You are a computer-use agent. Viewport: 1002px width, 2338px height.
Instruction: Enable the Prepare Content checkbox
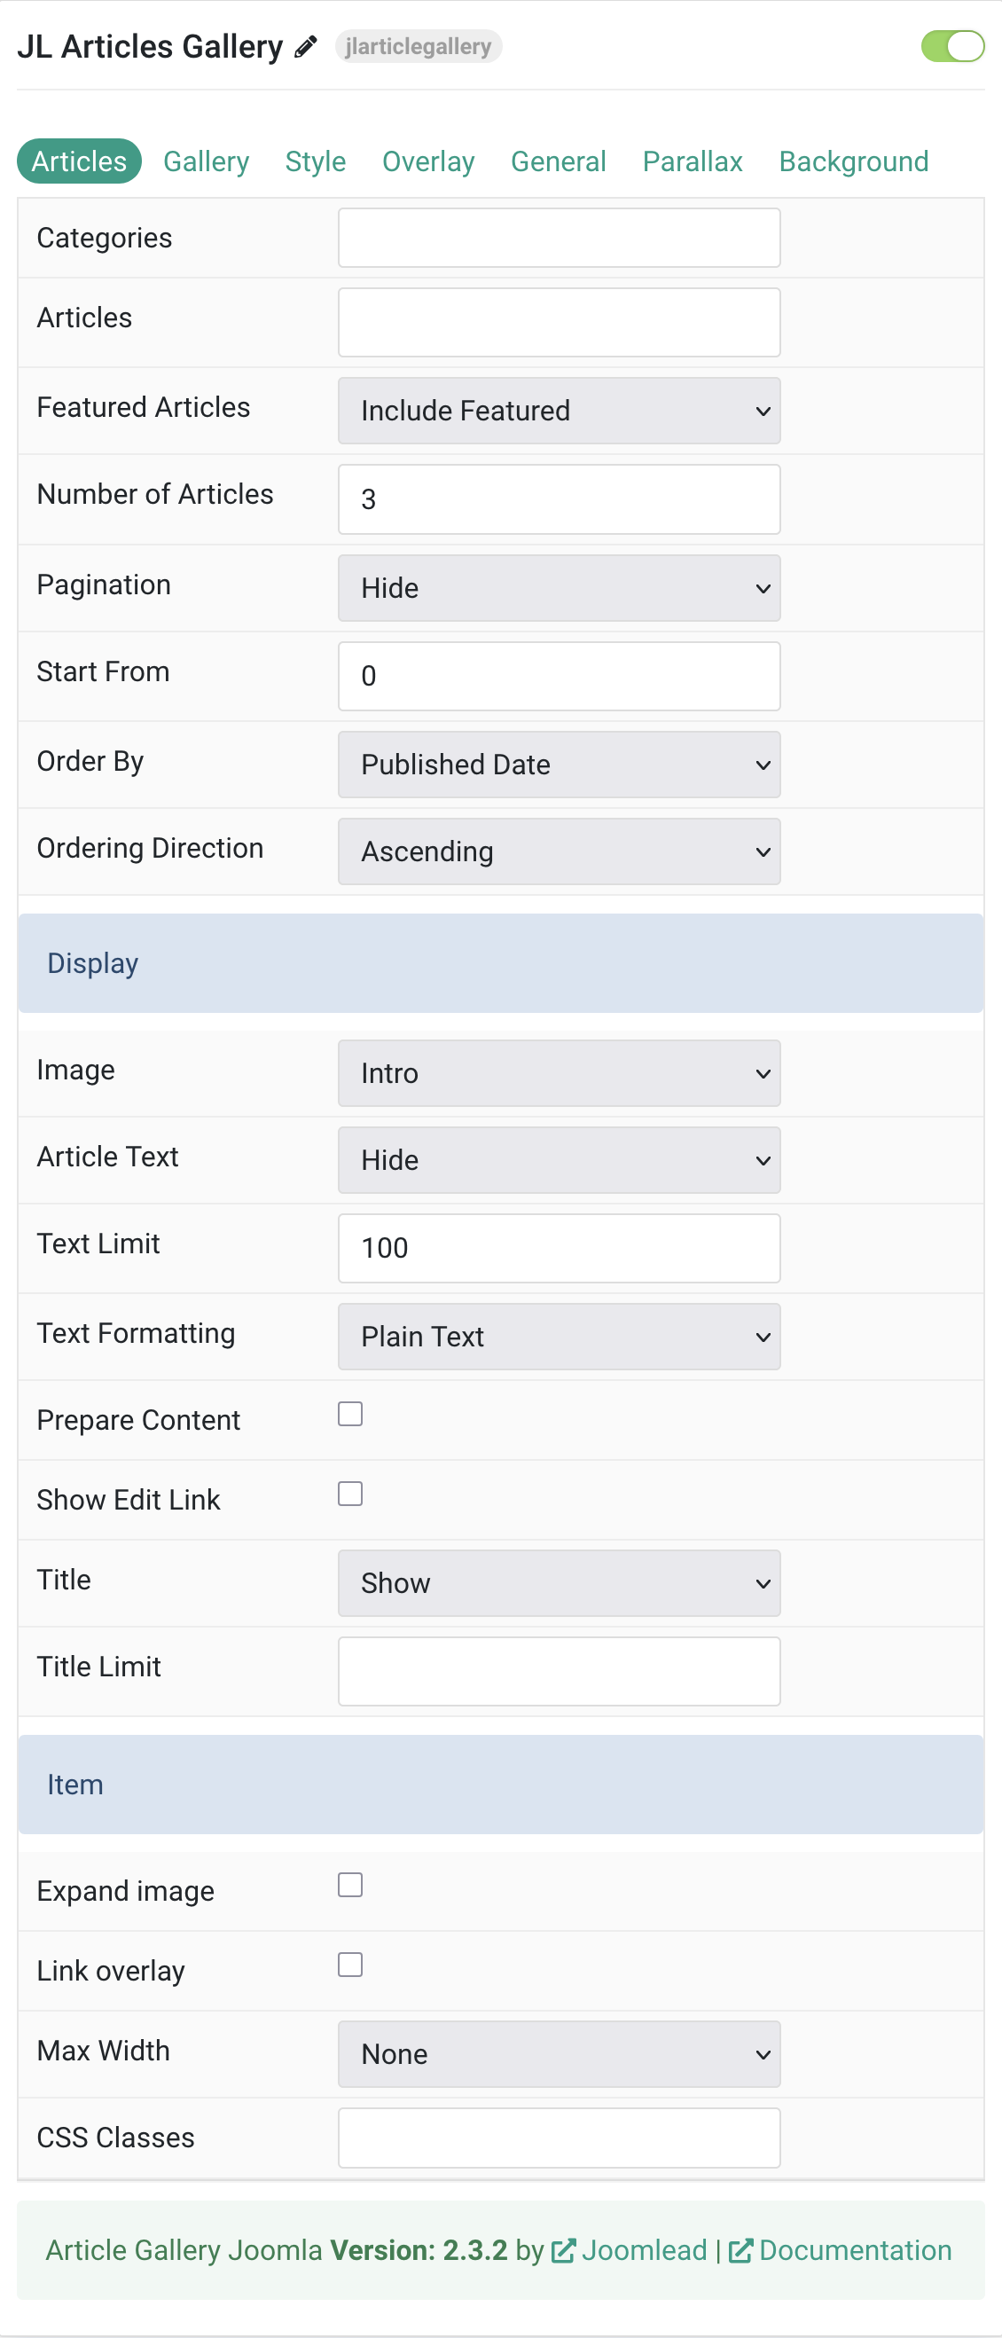350,1414
